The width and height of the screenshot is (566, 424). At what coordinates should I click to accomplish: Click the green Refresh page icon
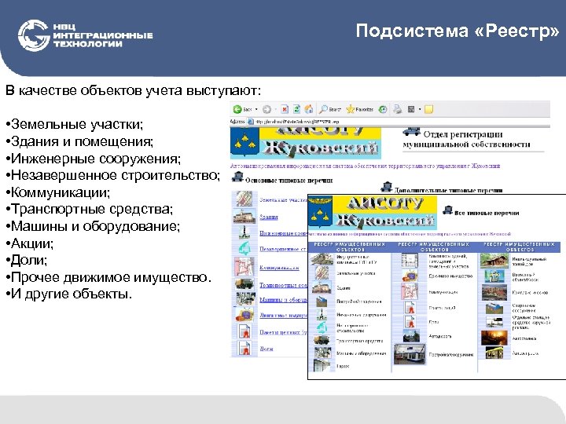tap(296, 109)
